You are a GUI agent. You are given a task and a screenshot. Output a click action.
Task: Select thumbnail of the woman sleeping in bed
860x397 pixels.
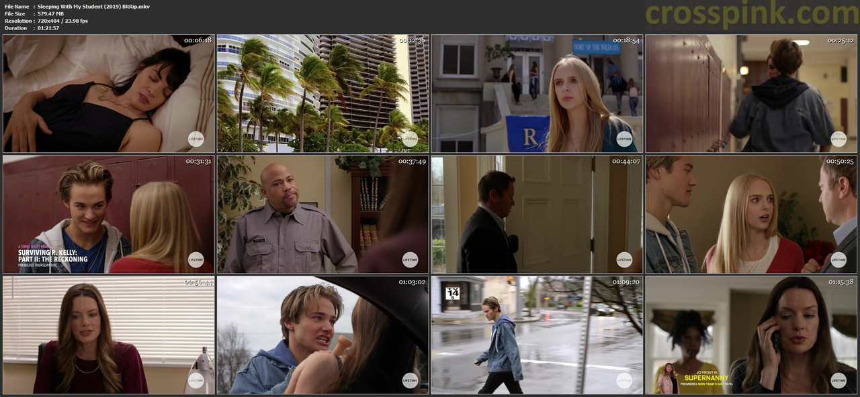pos(109,93)
